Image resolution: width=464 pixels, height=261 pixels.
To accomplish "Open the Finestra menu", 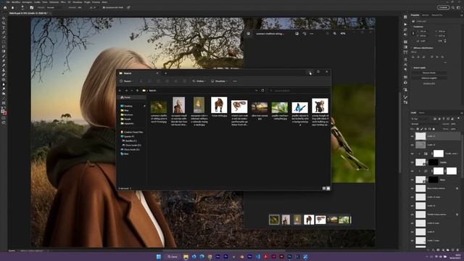I will [96, 2].
